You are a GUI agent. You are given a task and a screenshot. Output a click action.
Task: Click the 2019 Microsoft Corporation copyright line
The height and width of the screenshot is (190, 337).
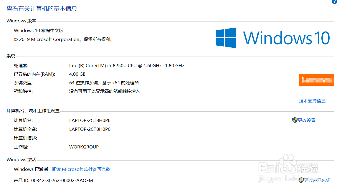(63, 39)
